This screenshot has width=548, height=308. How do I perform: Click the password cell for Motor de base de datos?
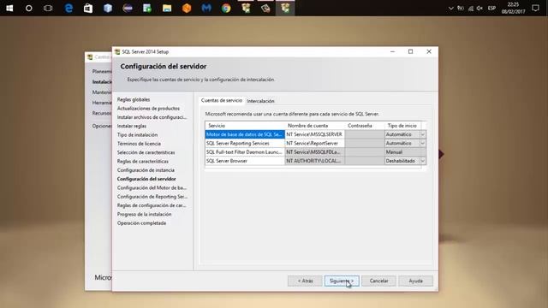[365, 134]
